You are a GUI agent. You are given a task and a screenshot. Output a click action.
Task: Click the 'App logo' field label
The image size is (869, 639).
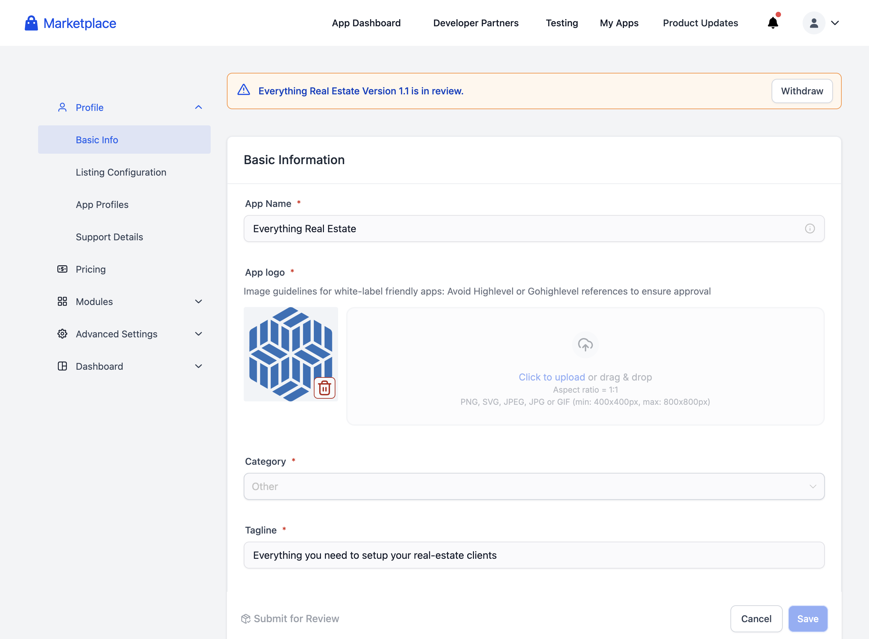(265, 273)
